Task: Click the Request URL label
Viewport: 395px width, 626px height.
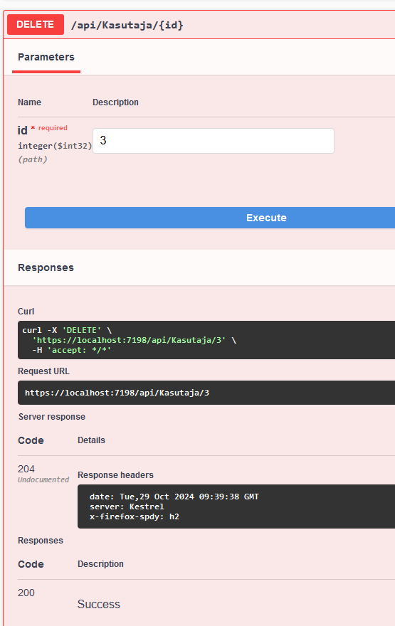Action: [43, 371]
